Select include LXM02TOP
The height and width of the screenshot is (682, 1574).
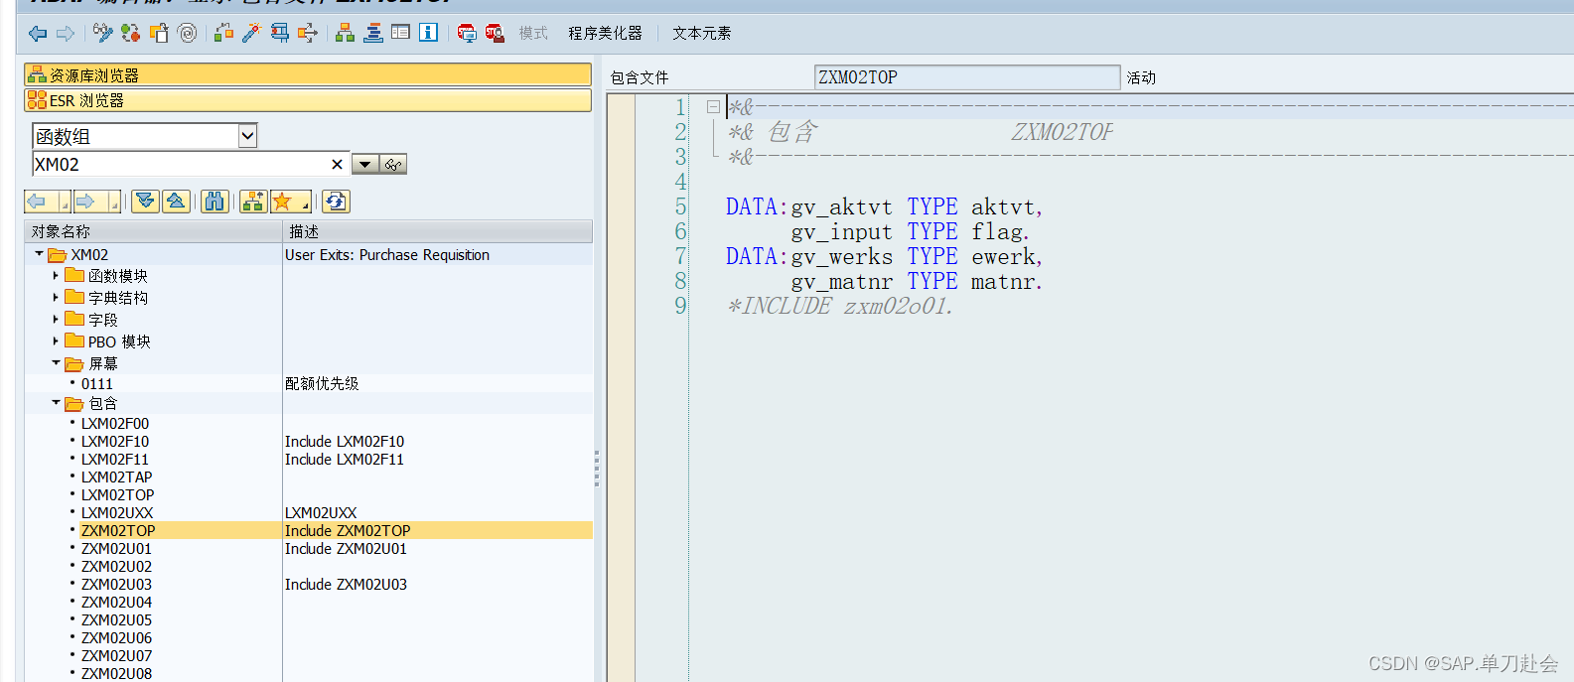coord(118,495)
